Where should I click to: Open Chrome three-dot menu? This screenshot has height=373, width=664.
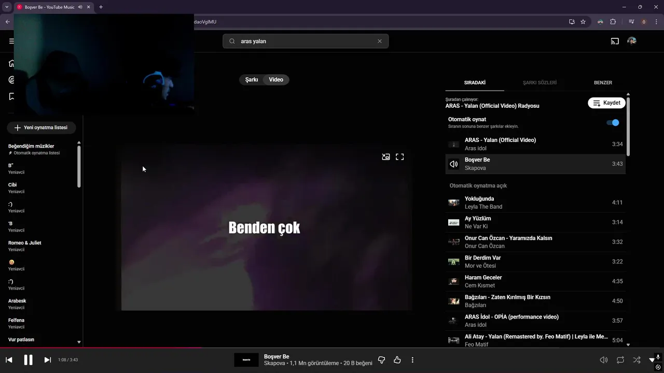657,22
